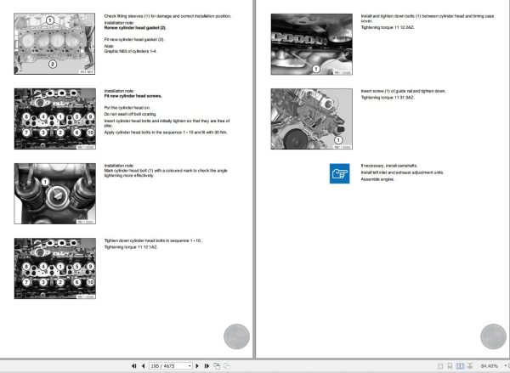Click the timing case cover bolts image
The width and height of the screenshot is (510, 373).
312,44
